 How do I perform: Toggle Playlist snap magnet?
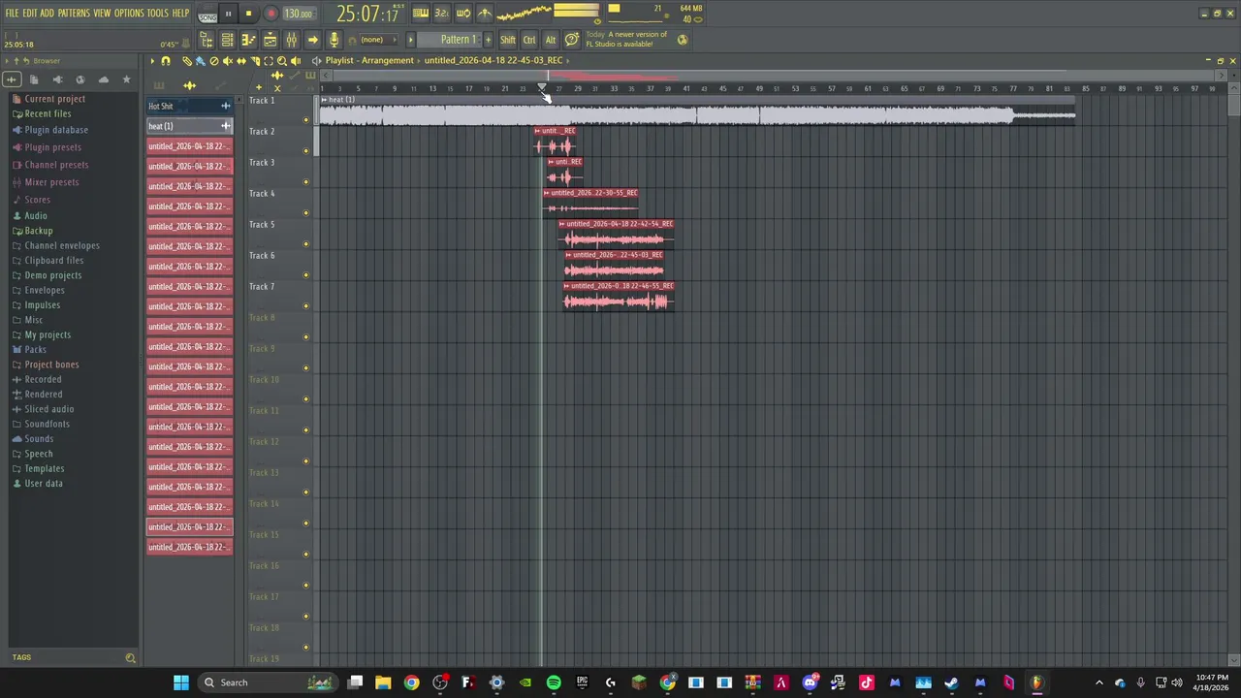(x=166, y=61)
